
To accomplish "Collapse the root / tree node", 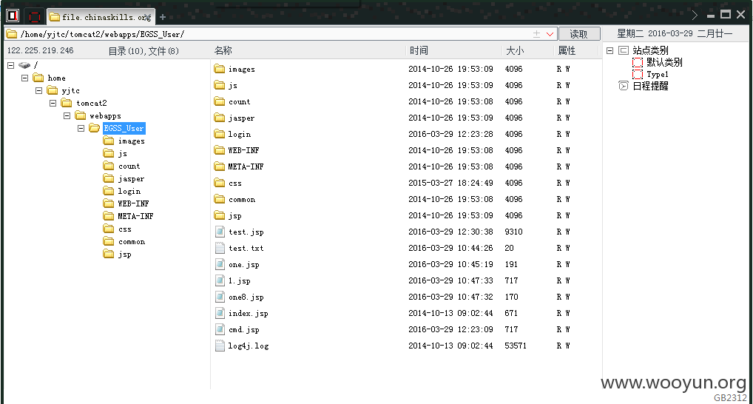I will pyautogui.click(x=10, y=65).
